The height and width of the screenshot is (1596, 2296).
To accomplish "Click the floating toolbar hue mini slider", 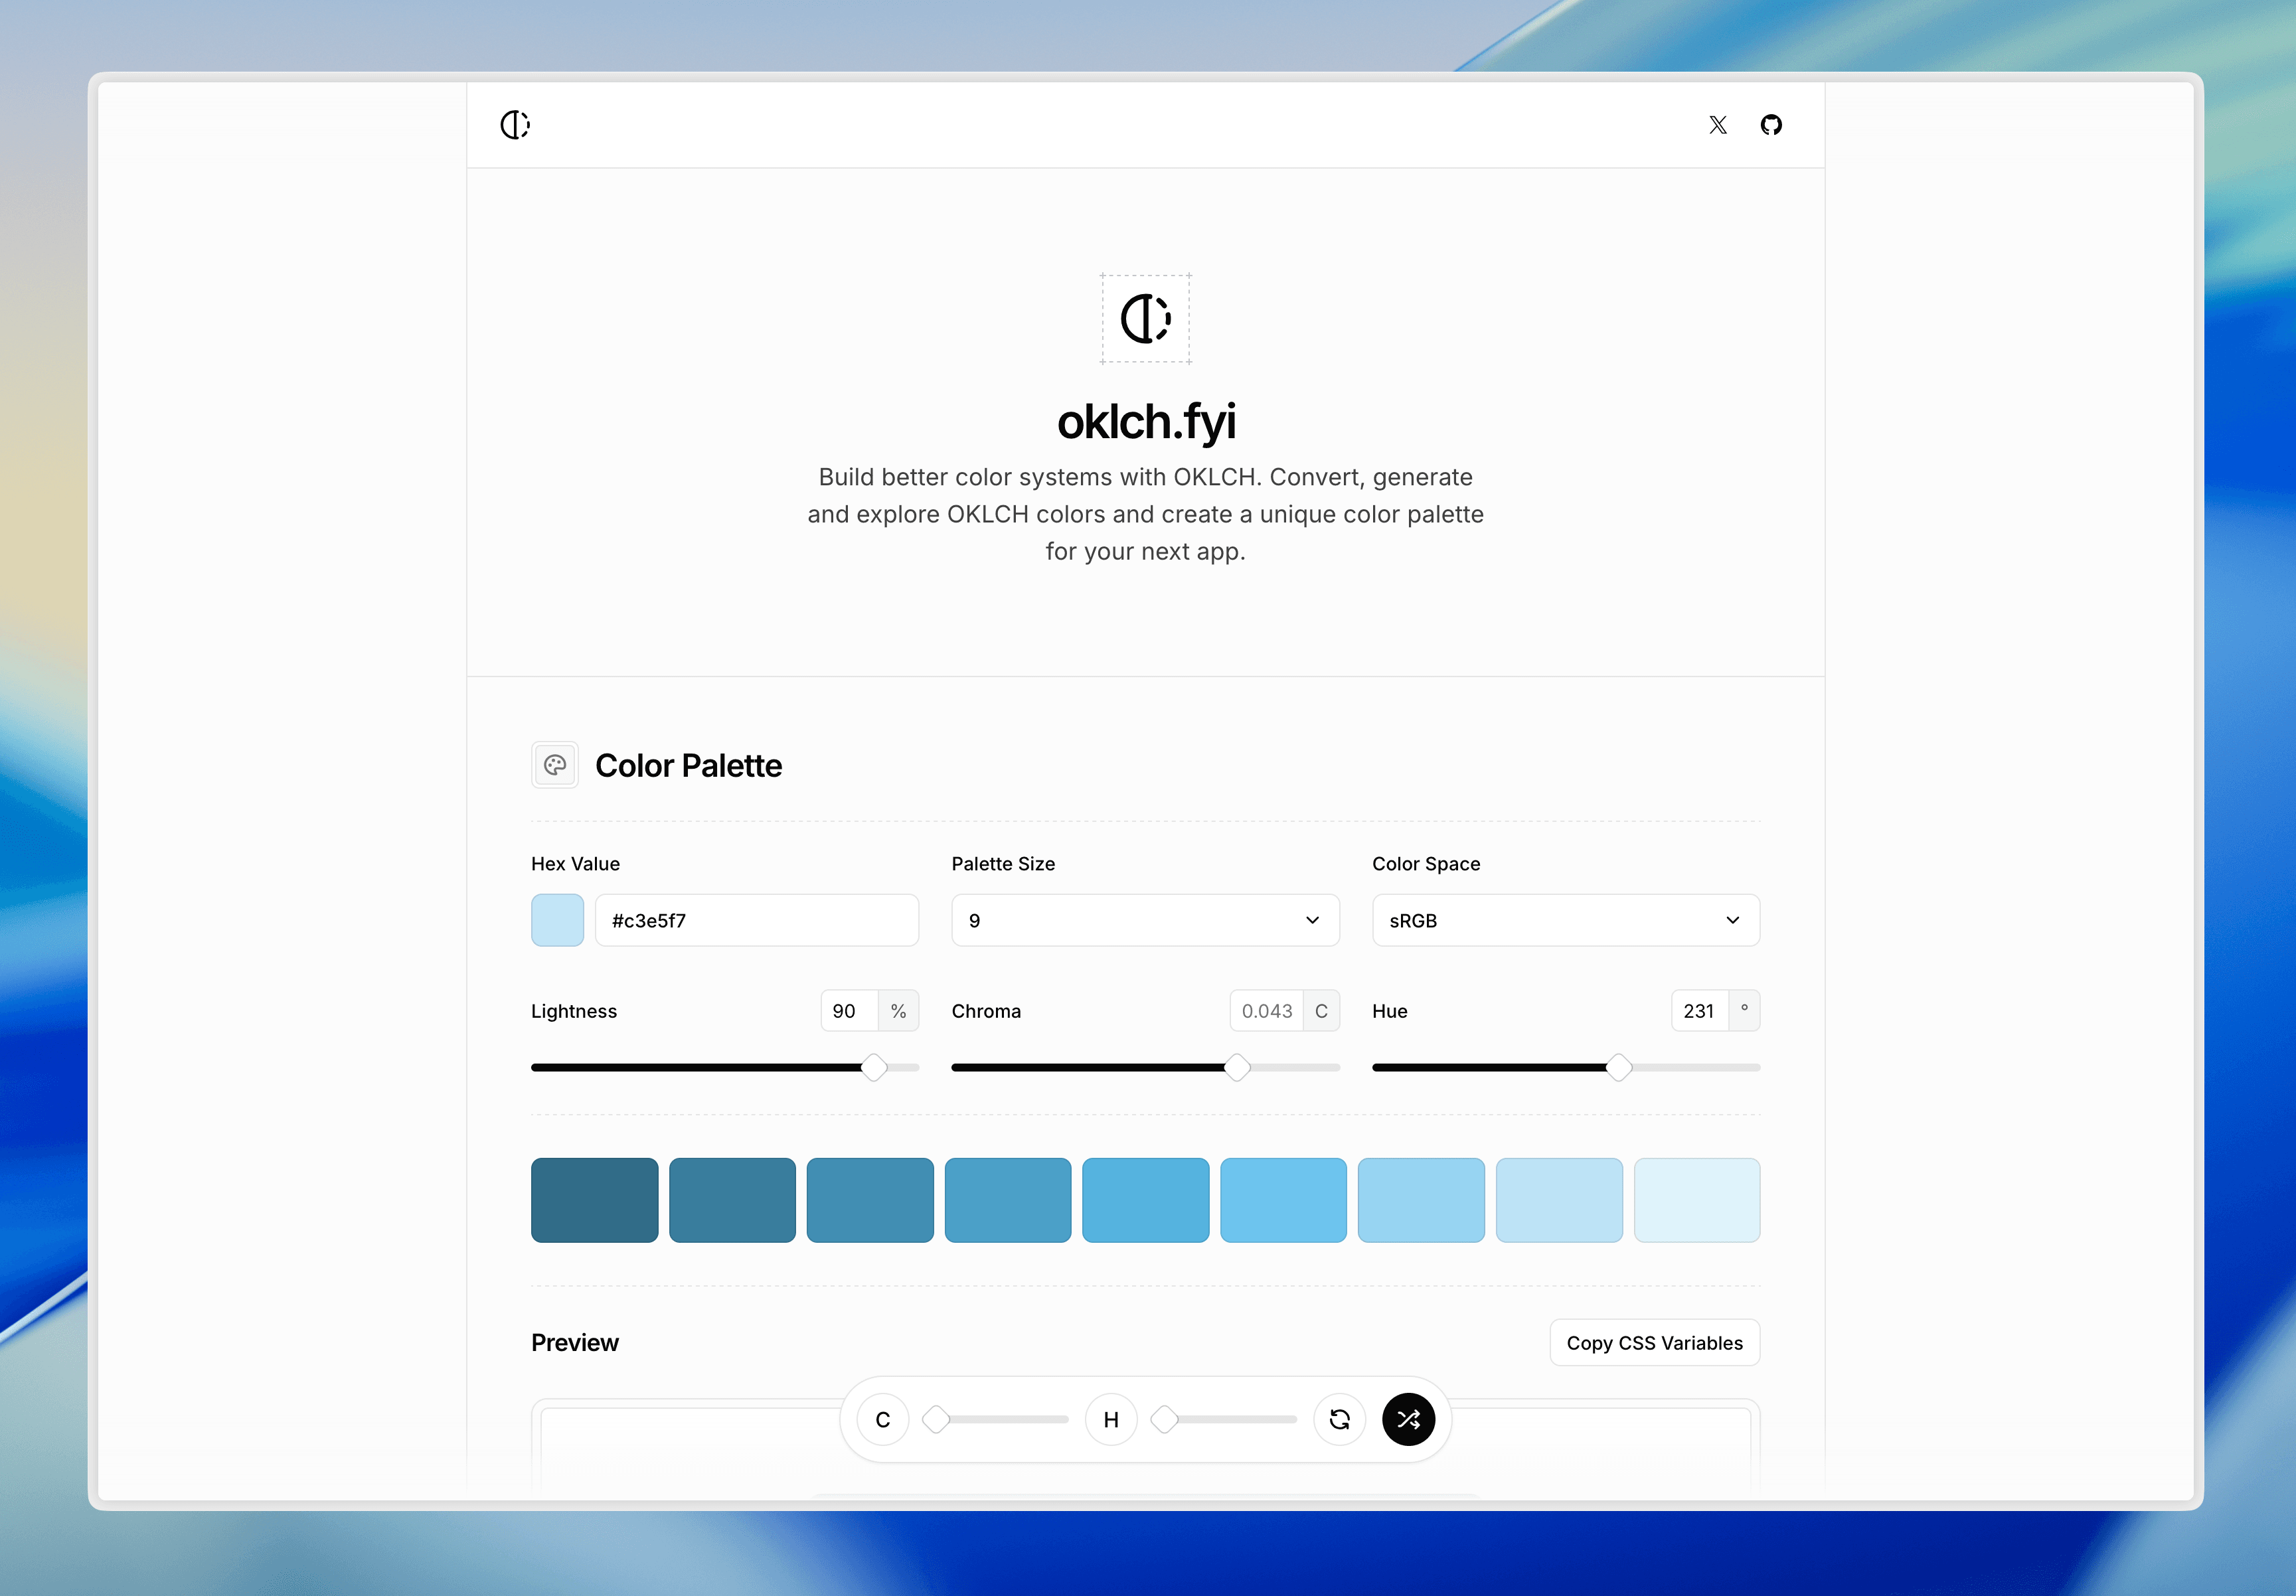I will pyautogui.click(x=1224, y=1419).
